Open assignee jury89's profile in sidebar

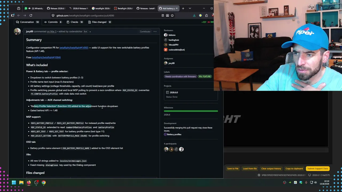coord(172,63)
